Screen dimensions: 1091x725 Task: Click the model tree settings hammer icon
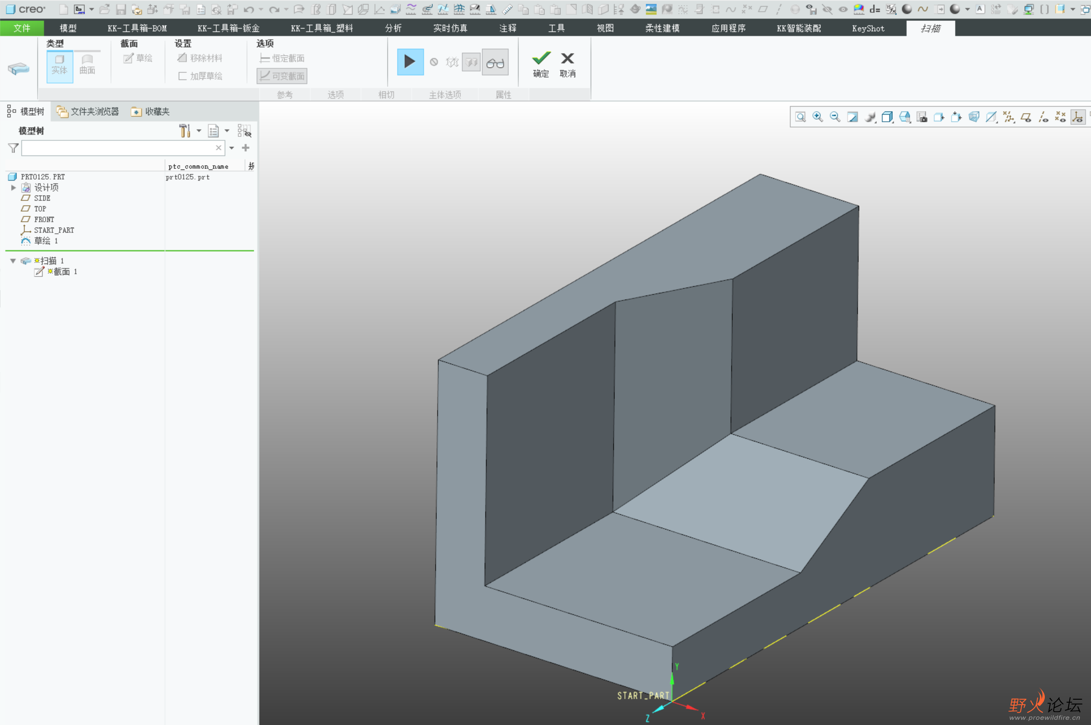pos(185,131)
